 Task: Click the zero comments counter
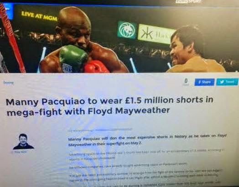(186, 82)
